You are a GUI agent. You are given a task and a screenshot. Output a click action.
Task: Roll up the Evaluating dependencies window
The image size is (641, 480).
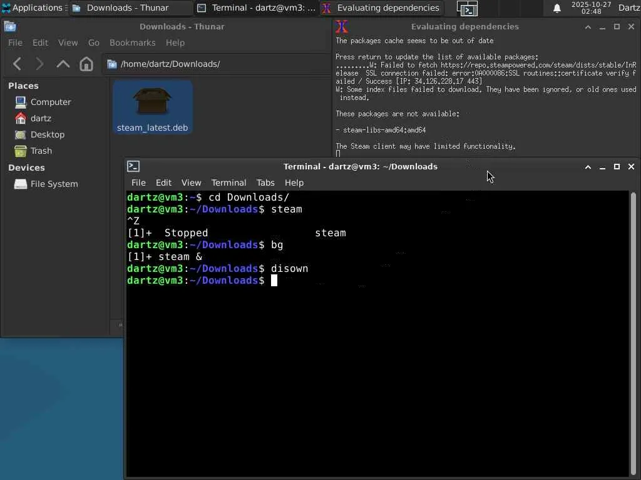(x=588, y=27)
